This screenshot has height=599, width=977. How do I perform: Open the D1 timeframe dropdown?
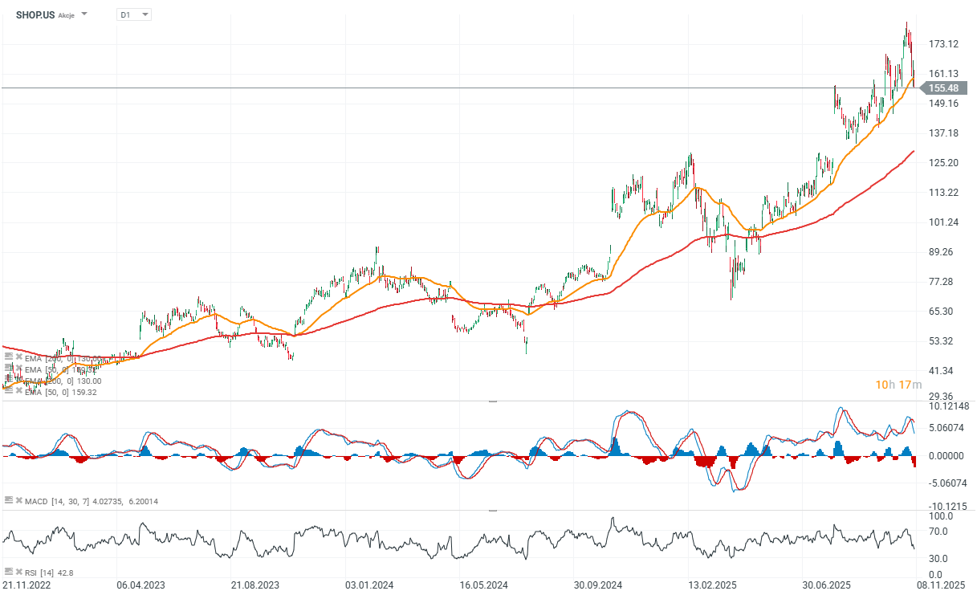click(133, 14)
